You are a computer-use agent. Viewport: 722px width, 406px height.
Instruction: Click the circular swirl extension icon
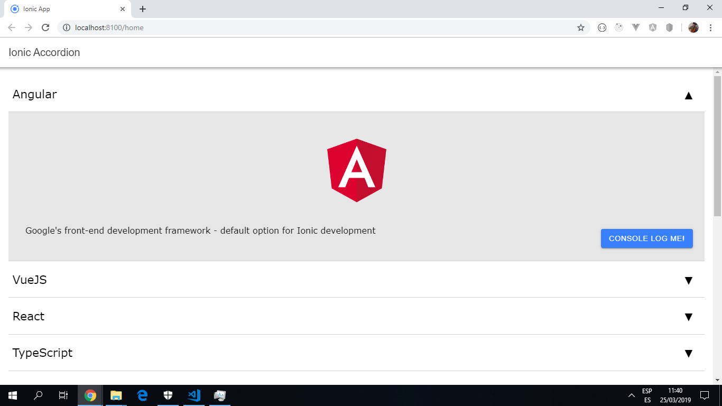(x=619, y=27)
